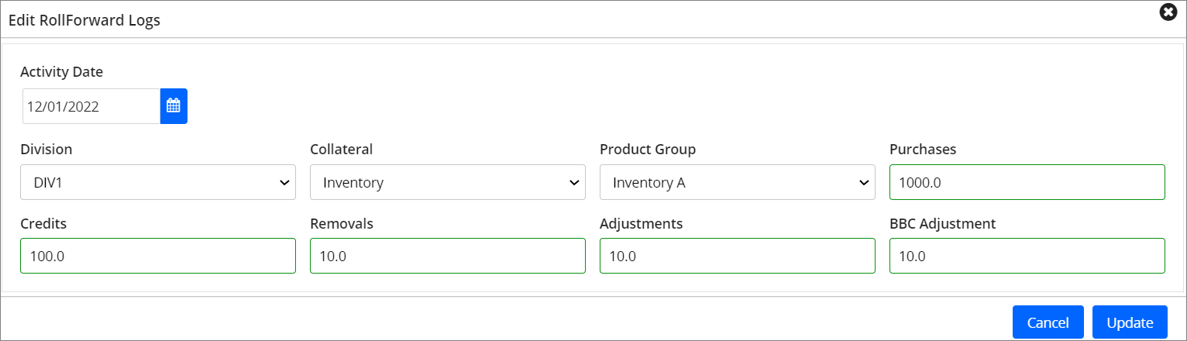Click the Product Group field label
Screen dimensions: 1187x341
648,149
